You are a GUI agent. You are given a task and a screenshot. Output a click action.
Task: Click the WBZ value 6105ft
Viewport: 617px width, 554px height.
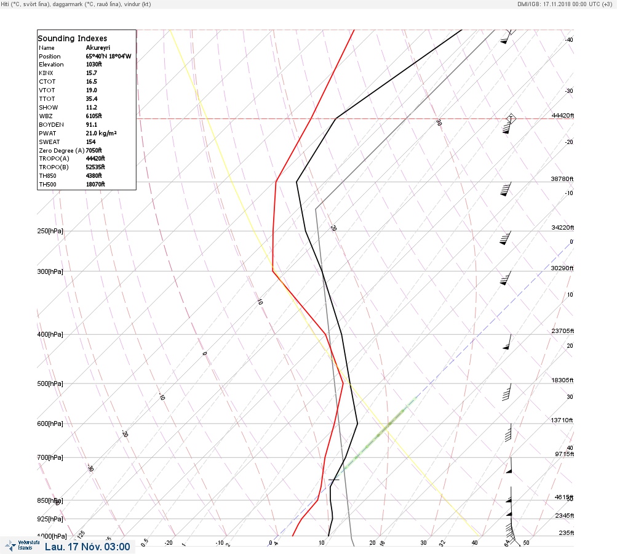click(94, 116)
